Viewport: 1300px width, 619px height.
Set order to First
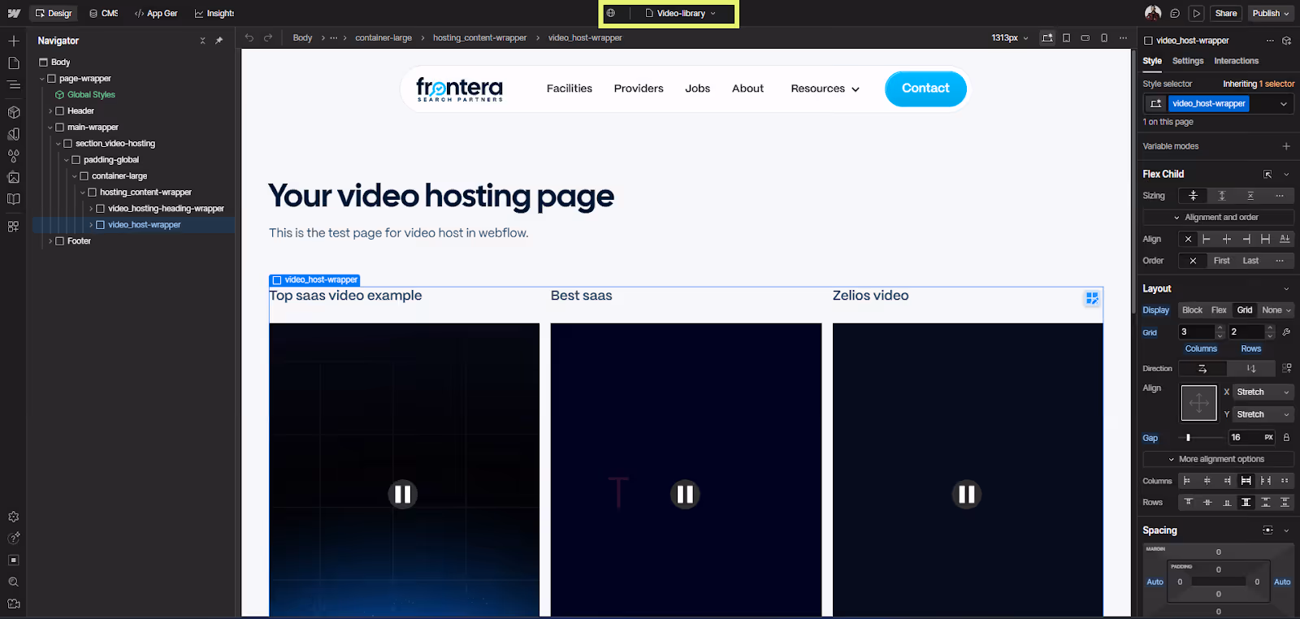click(x=1222, y=261)
